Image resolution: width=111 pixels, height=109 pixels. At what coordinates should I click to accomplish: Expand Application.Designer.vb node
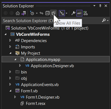tap(20, 66)
